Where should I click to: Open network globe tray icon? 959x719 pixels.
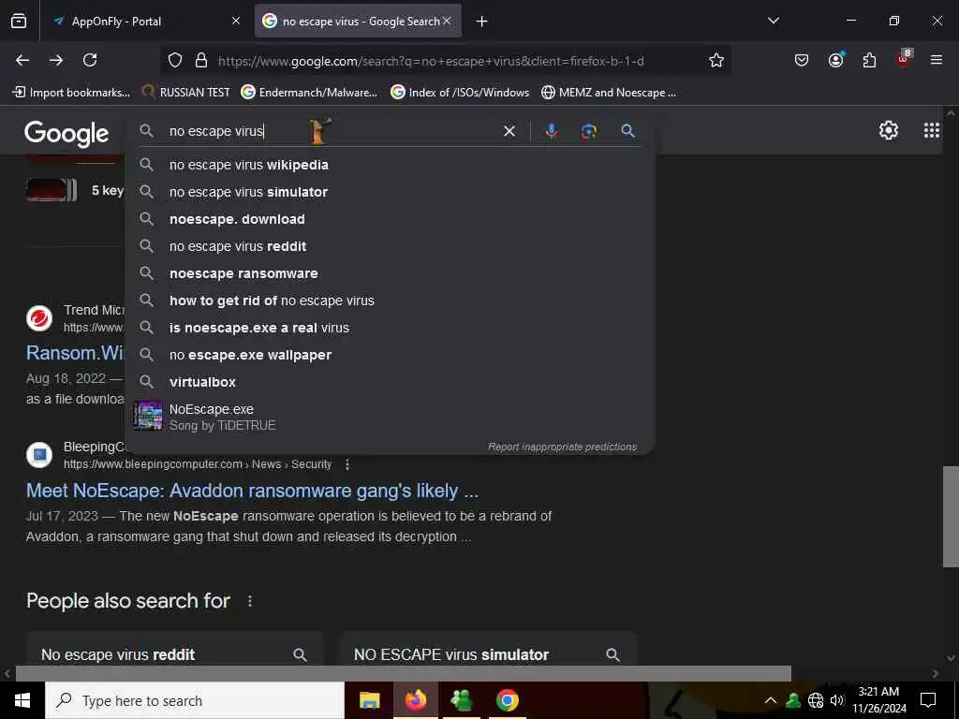[x=816, y=700]
